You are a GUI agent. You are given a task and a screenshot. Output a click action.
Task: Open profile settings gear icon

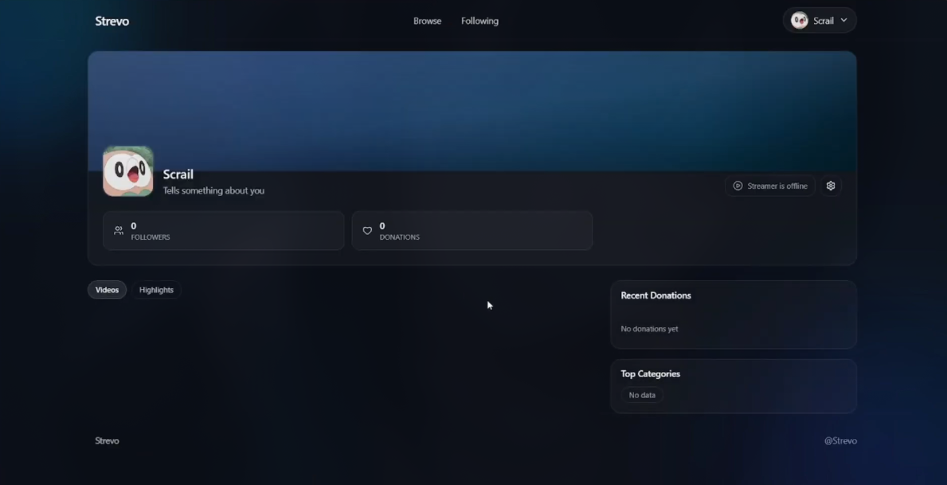tap(831, 186)
